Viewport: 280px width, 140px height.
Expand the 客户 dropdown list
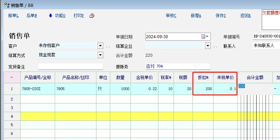point(100,46)
